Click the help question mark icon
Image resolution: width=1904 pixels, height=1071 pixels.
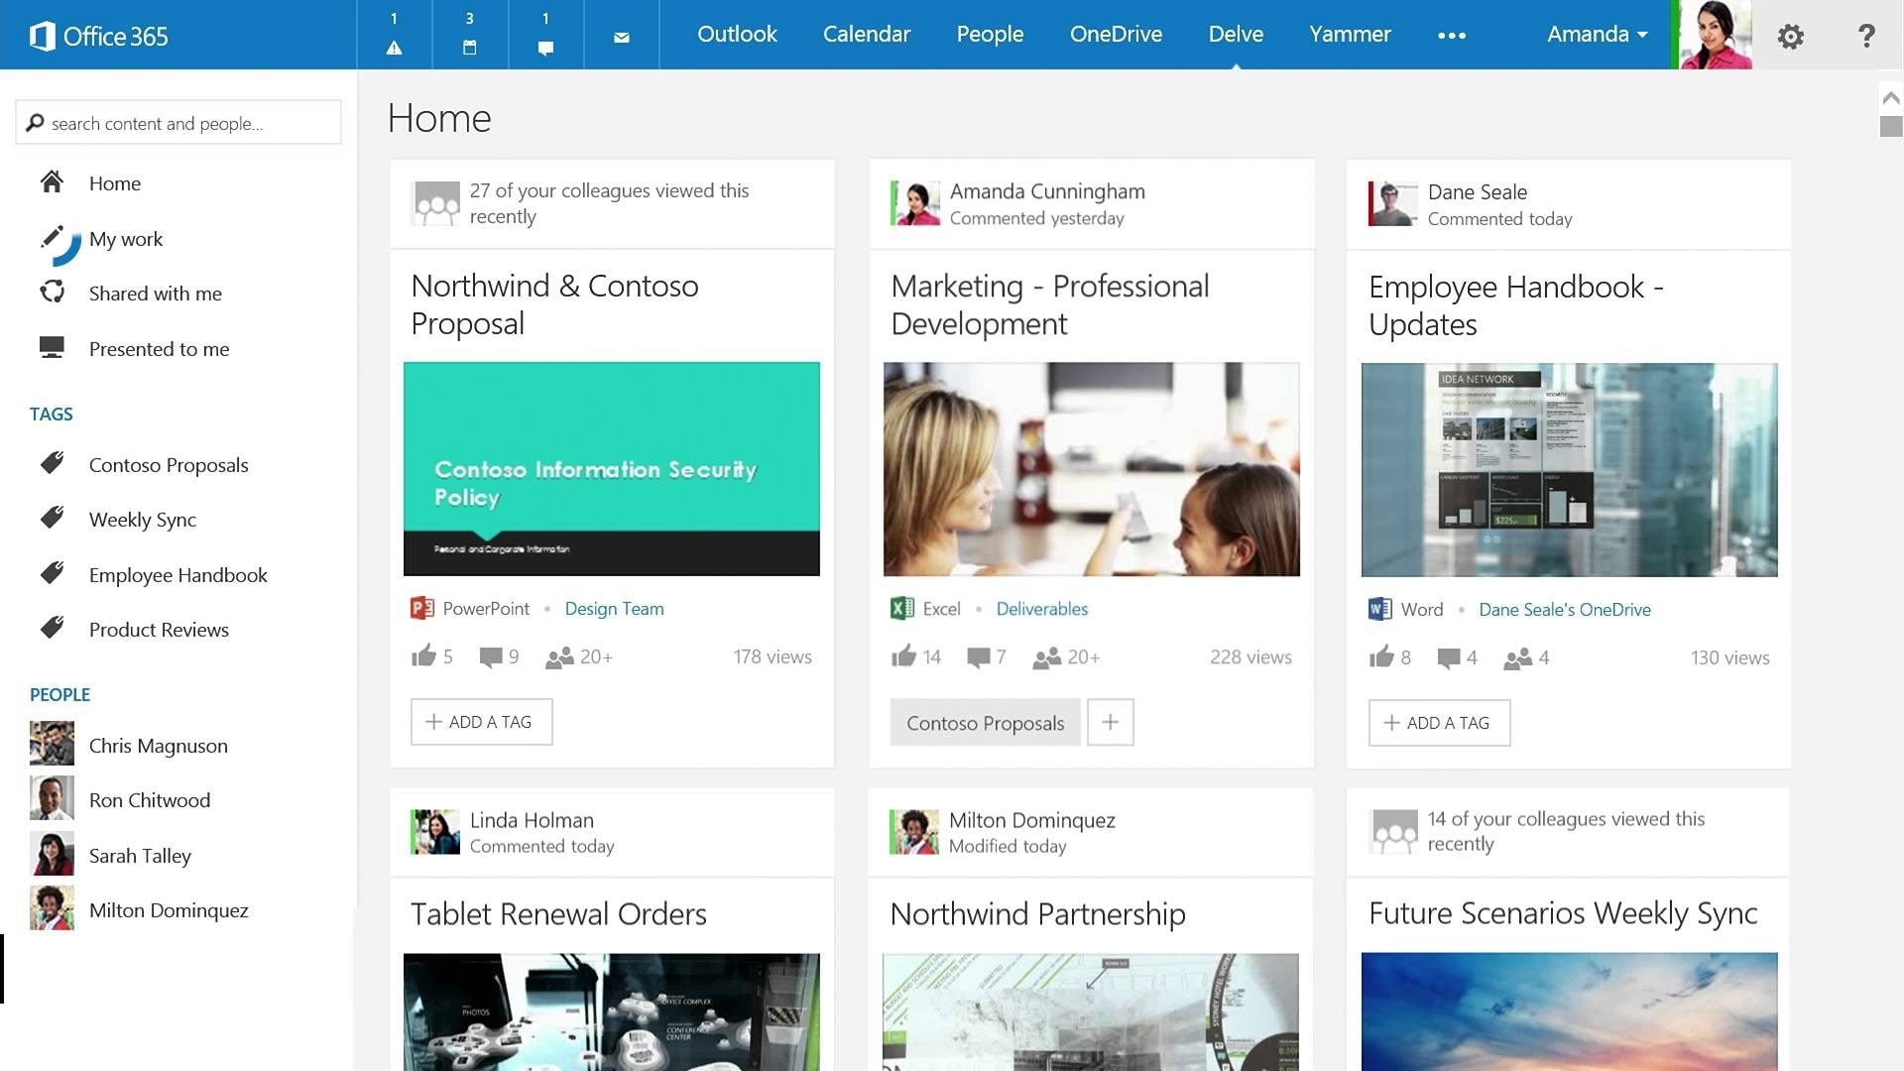coord(1866,36)
